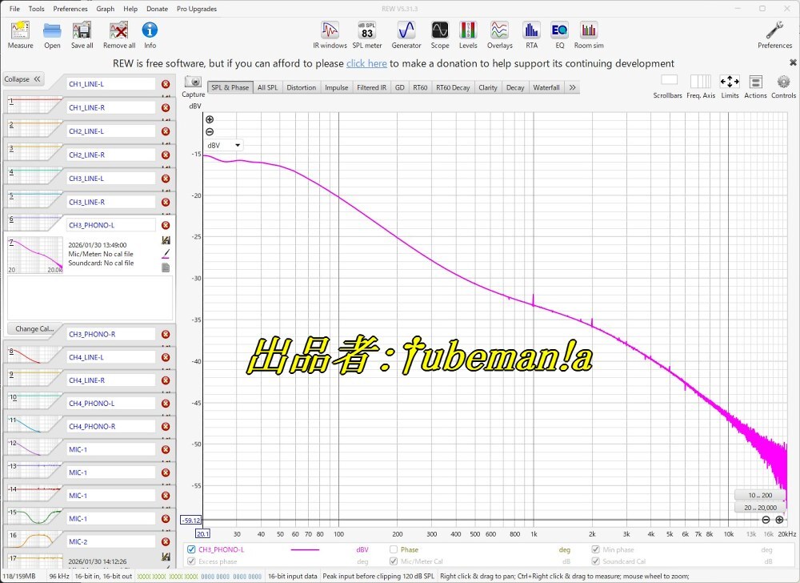Zoom in horizontal axis at the bottom right

tap(779, 520)
